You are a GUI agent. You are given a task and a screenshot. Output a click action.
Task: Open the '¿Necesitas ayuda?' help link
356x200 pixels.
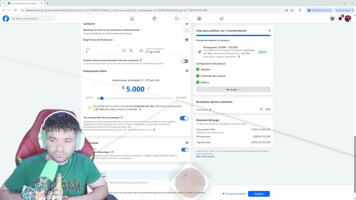[x=237, y=194]
